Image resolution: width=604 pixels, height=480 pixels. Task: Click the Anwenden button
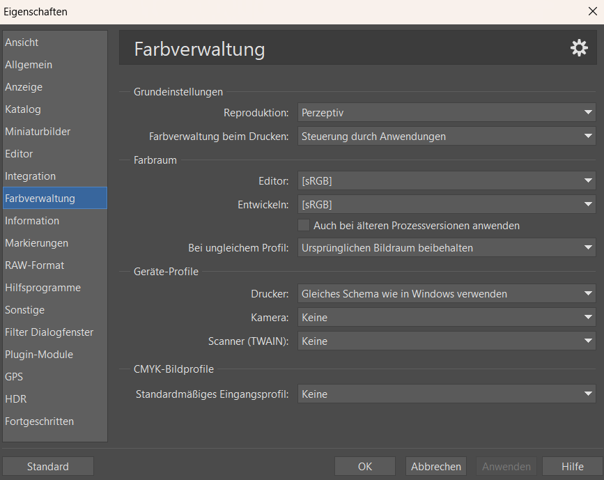tap(506, 467)
